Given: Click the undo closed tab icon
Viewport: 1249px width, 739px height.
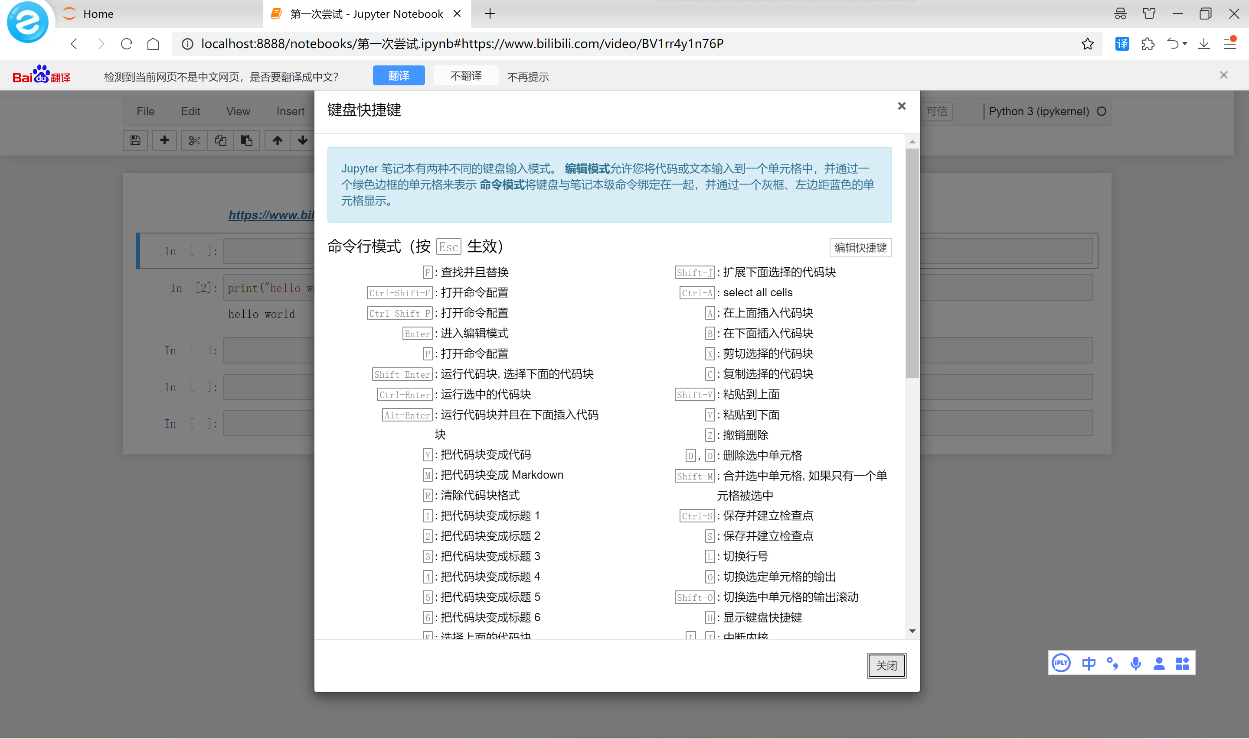Looking at the screenshot, I should click(x=1172, y=44).
